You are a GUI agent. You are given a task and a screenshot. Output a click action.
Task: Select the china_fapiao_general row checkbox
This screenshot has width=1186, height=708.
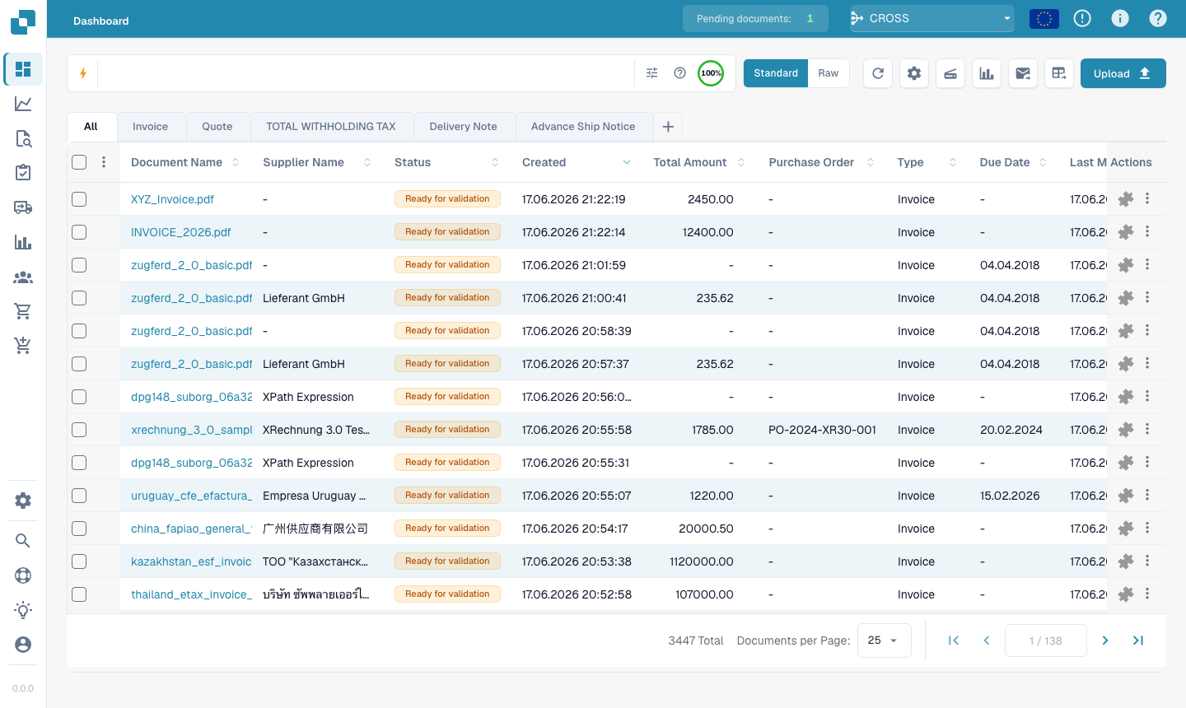coord(79,529)
